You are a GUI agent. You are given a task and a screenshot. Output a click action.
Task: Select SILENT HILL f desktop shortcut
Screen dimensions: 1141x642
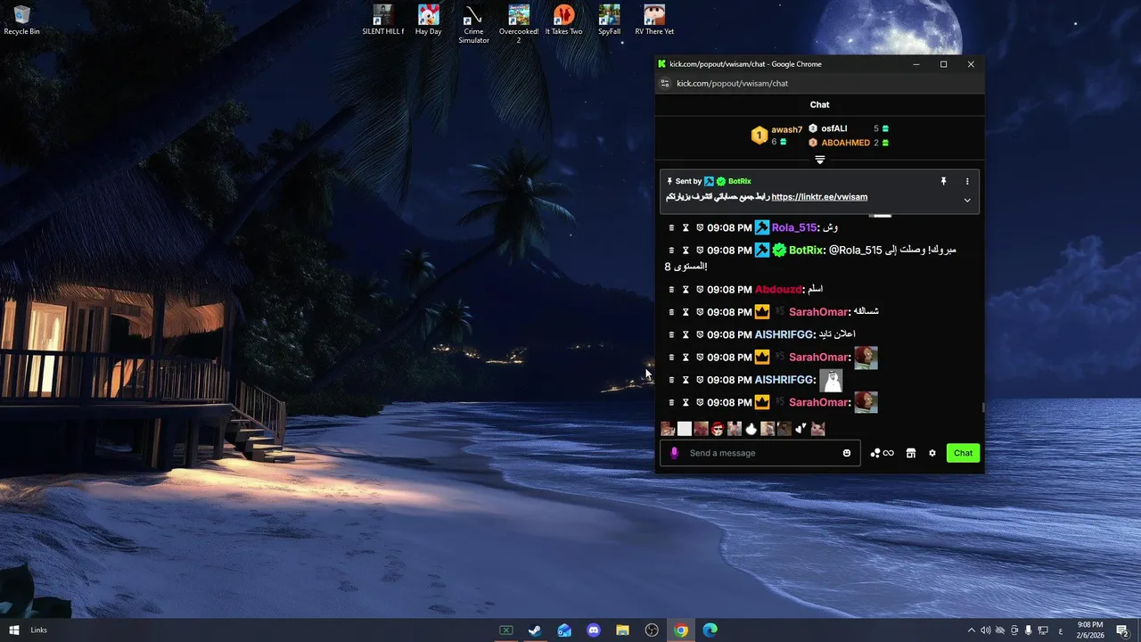point(382,20)
